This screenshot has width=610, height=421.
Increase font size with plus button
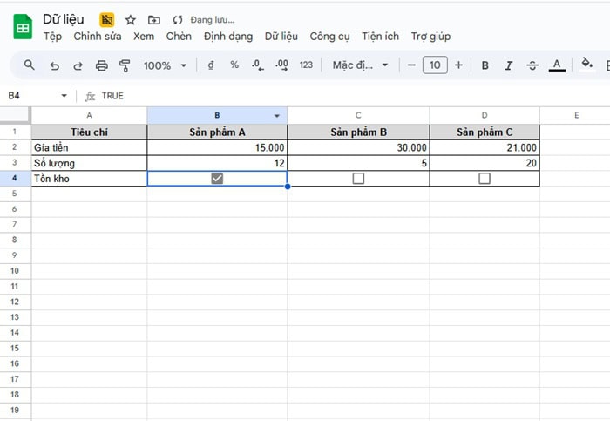coord(458,65)
